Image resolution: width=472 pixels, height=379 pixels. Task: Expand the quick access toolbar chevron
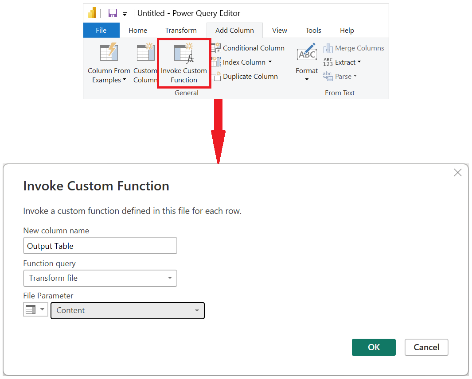[125, 13]
